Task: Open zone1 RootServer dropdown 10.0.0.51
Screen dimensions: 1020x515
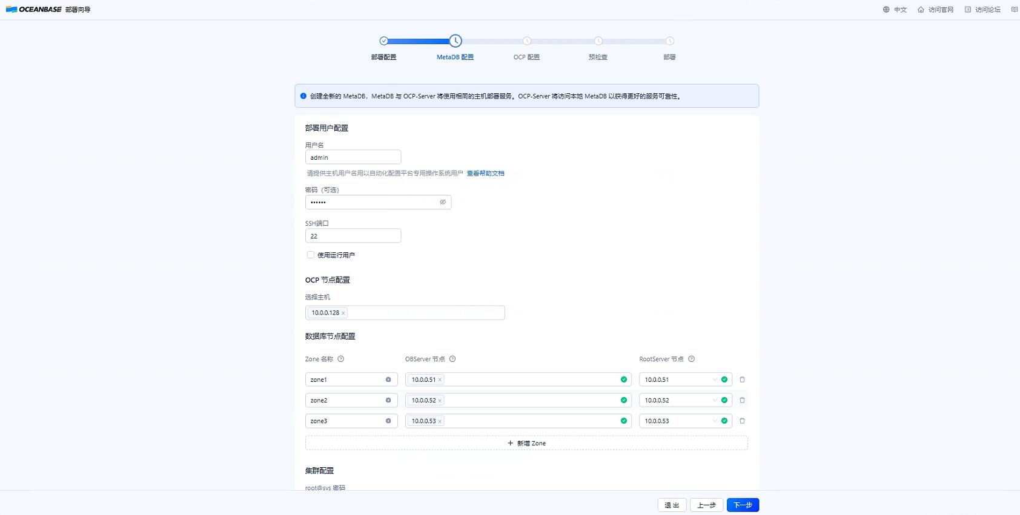Action: 686,379
